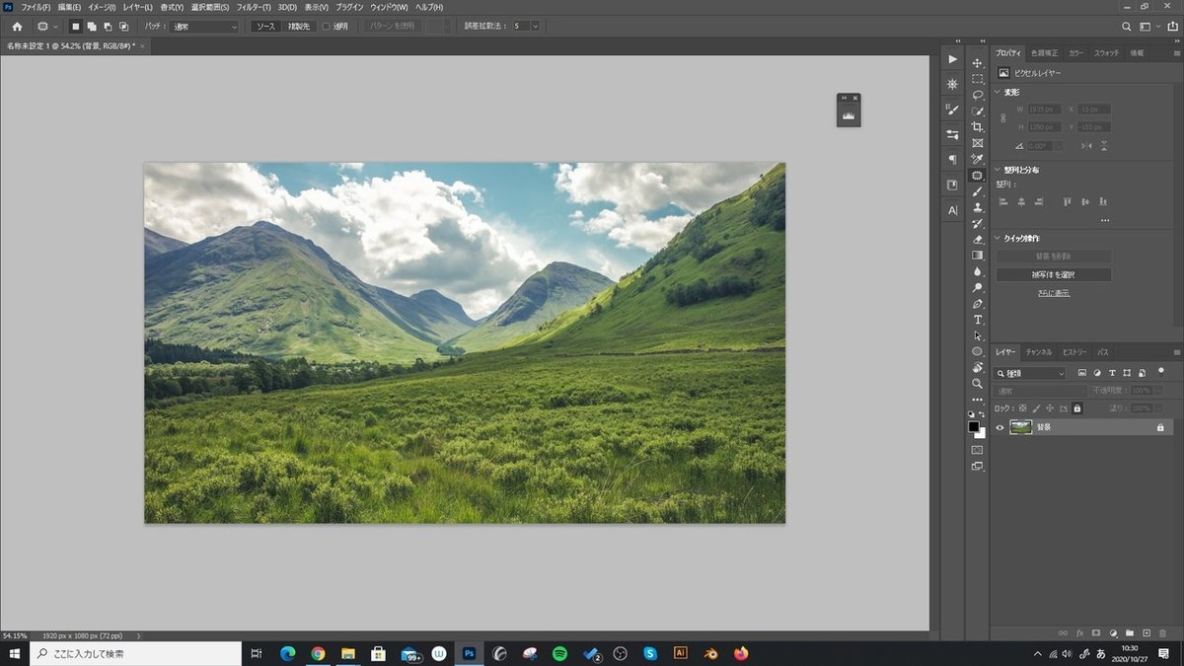1184x666 pixels.
Task: Open the イメージ(I) menu
Action: point(102,7)
